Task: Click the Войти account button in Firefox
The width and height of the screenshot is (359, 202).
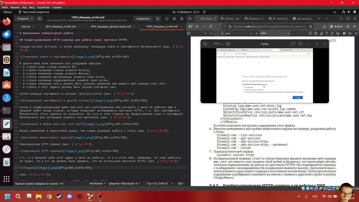Action: tap(336, 26)
